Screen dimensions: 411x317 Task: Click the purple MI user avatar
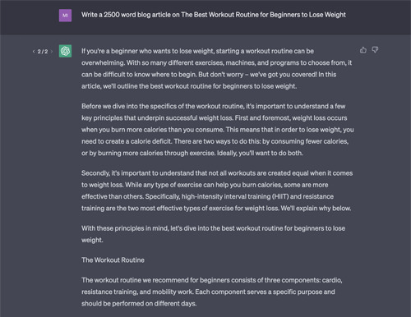[x=65, y=16]
